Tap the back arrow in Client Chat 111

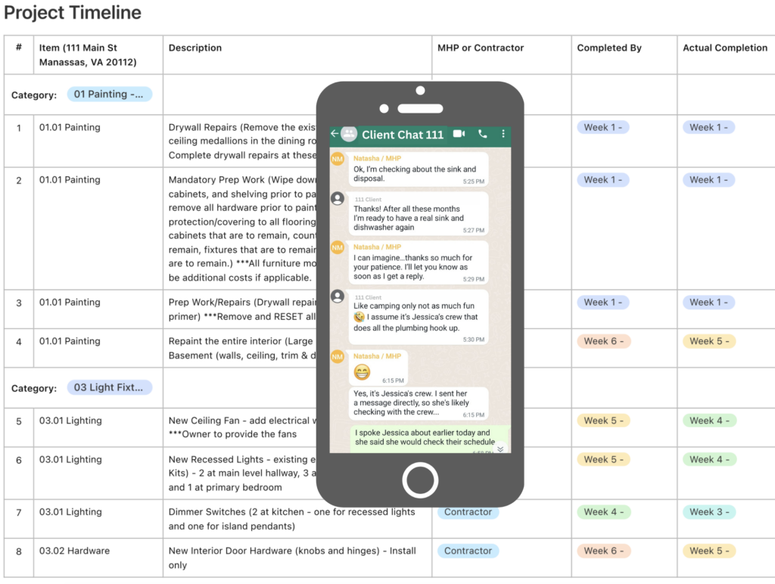click(335, 133)
